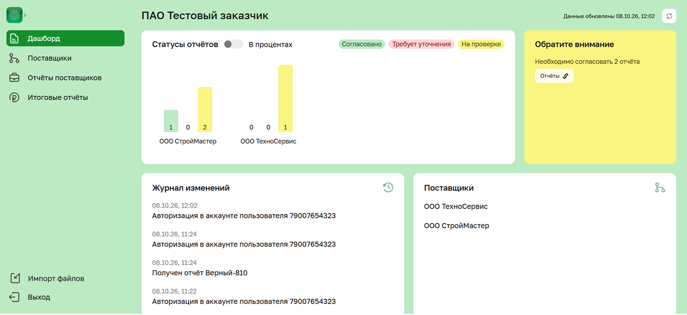This screenshot has height=315, width=687.
Task: Click the Отчёты поставщиков briefcase icon
Action: (14, 78)
